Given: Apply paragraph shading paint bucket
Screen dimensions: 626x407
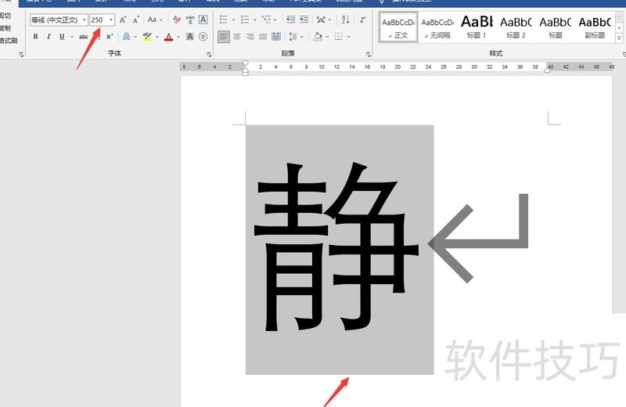Looking at the screenshot, I should click(x=318, y=37).
